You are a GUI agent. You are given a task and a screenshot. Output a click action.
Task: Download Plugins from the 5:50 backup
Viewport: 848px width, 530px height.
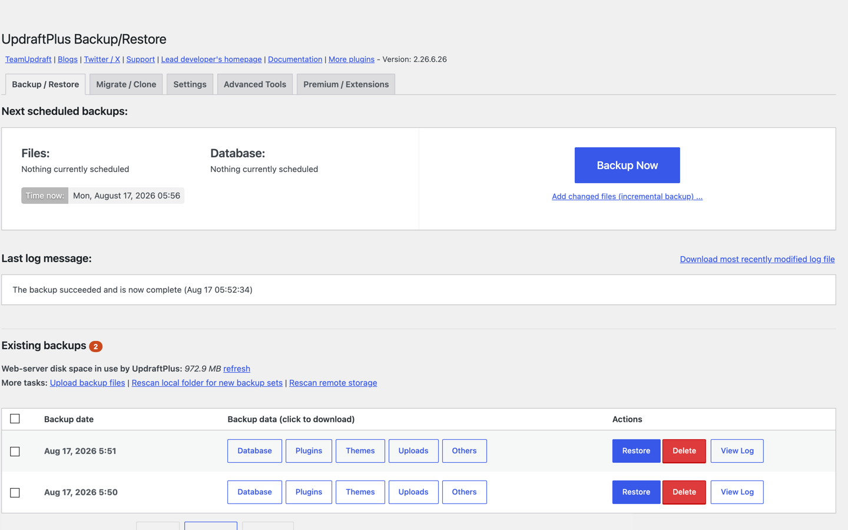click(x=309, y=492)
